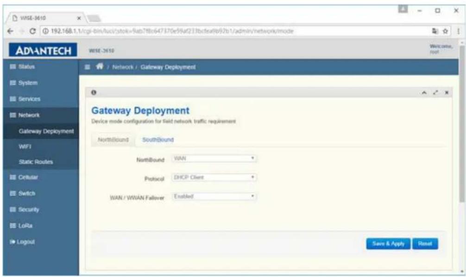Click the Switch menu list icon

click(13, 194)
